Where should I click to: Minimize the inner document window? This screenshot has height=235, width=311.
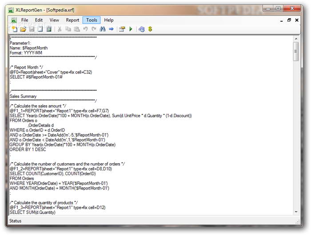point(281,20)
